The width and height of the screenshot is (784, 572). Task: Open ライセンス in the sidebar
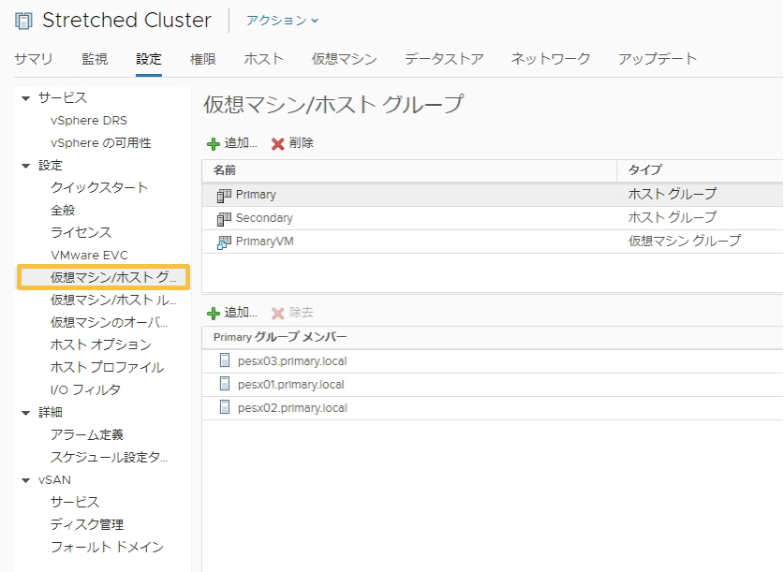click(81, 232)
